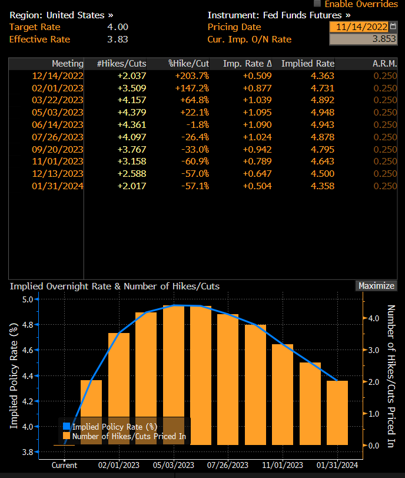This screenshot has width=405, height=478.
Task: Click the Pricing Date field 11/14/2022
Action: [x=359, y=27]
